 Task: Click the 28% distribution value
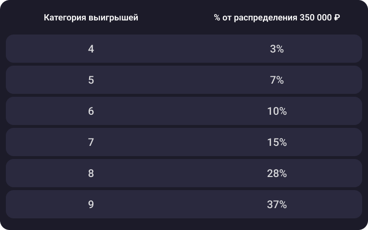tap(276, 173)
